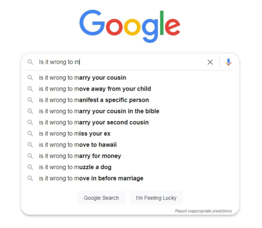Select suggestion 'is it wrong to move to hawaii'
262x228 pixels.
[78, 145]
